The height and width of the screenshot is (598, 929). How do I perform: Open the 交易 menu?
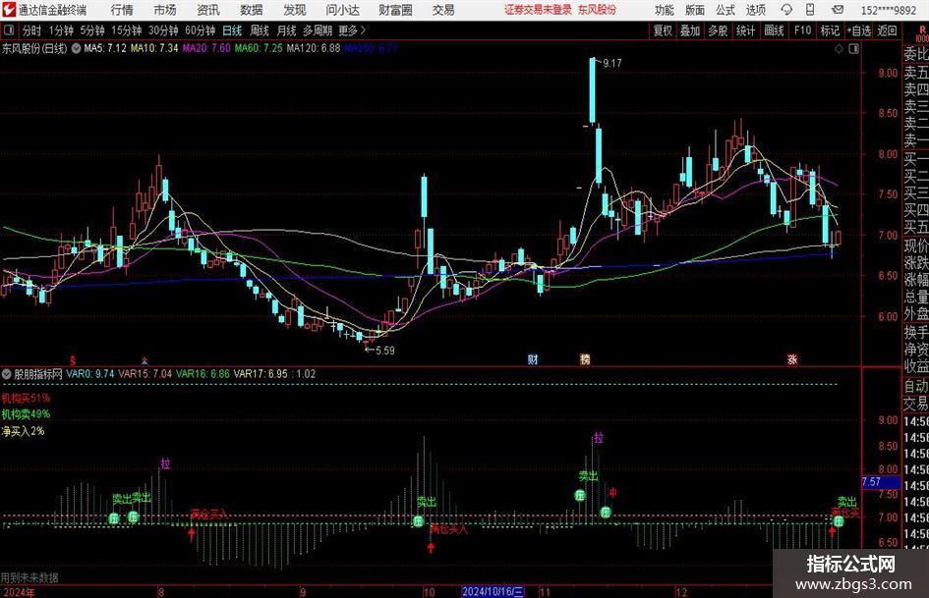tap(443, 10)
